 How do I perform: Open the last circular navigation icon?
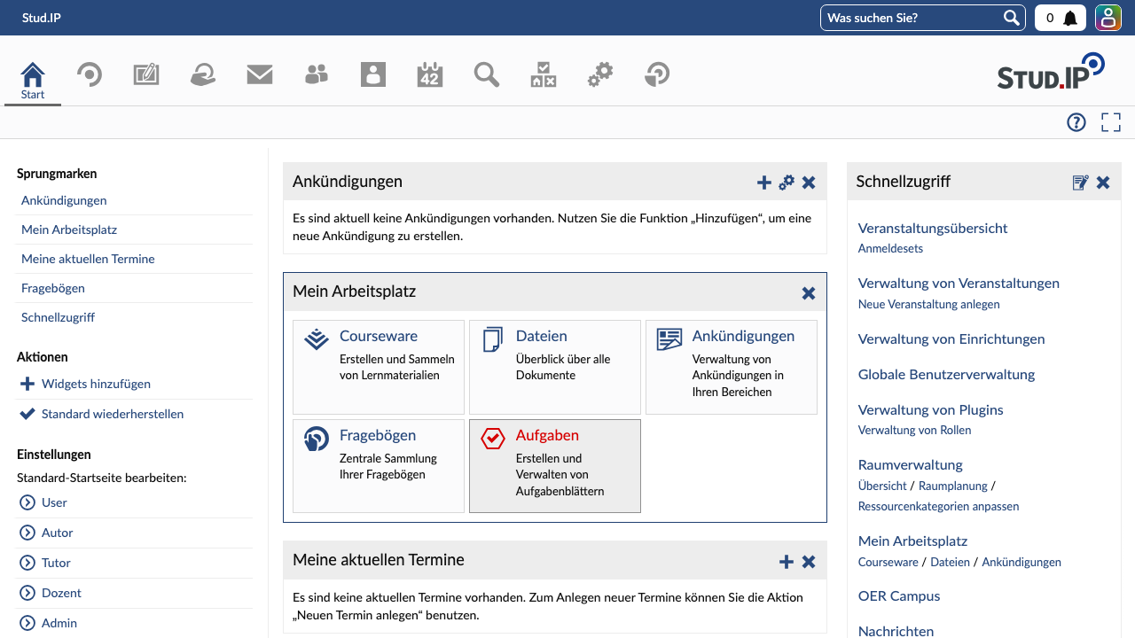click(657, 74)
